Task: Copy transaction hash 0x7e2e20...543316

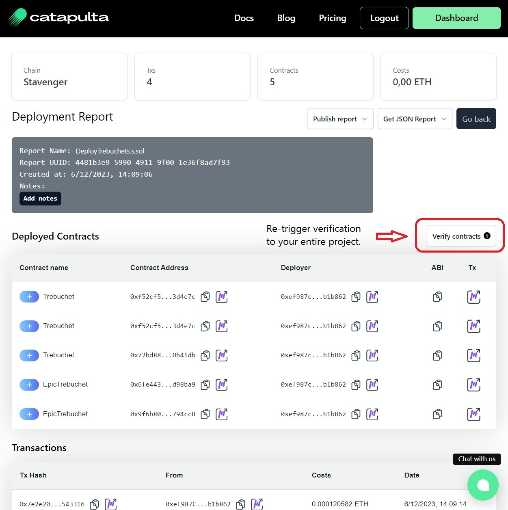Action: 94,504
